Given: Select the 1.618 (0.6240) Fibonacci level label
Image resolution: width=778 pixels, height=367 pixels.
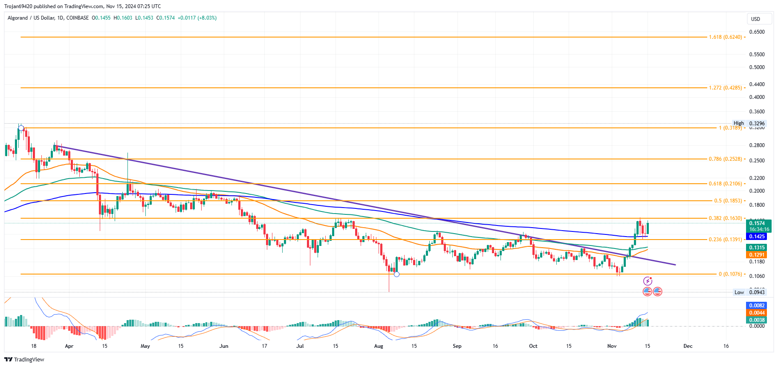Looking at the screenshot, I should tap(725, 37).
